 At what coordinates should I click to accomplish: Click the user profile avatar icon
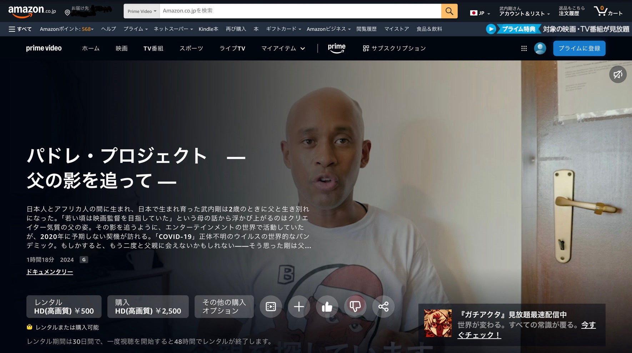coord(540,49)
